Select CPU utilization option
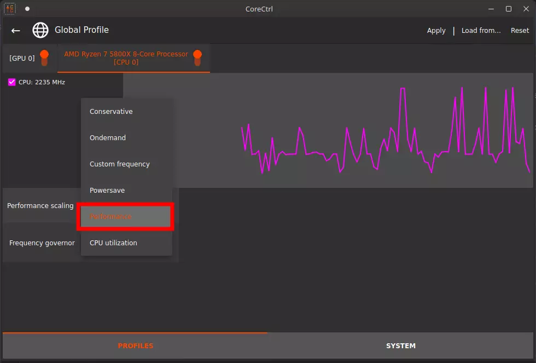The image size is (536, 363). pos(126,243)
